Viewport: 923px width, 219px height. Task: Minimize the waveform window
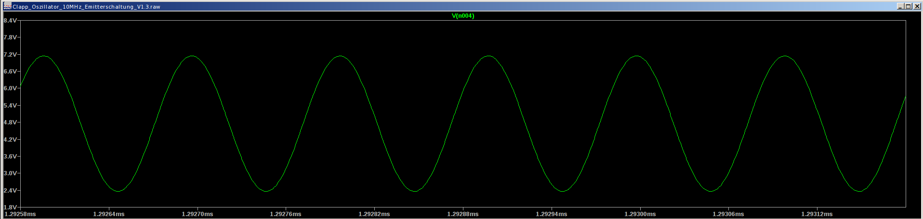tap(900, 6)
